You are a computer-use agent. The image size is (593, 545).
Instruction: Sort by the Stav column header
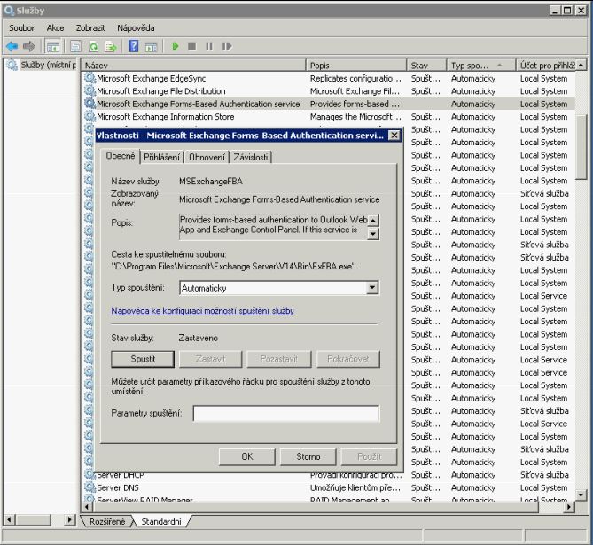pyautogui.click(x=426, y=65)
